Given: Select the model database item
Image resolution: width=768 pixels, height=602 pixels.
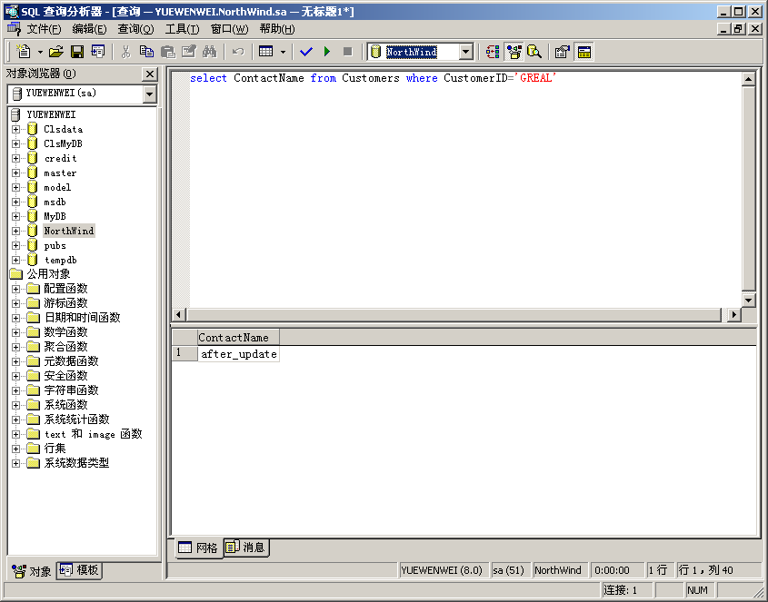Looking at the screenshot, I should click(57, 187).
